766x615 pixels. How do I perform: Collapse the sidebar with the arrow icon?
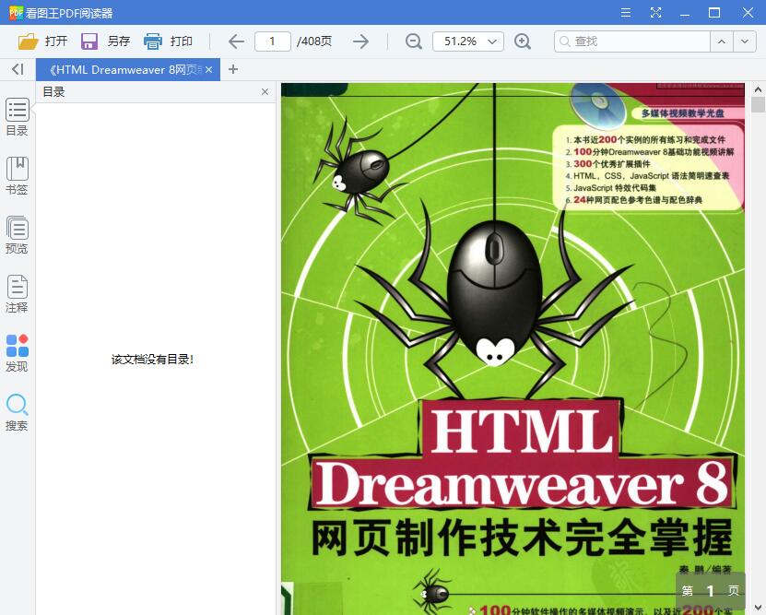click(x=18, y=69)
